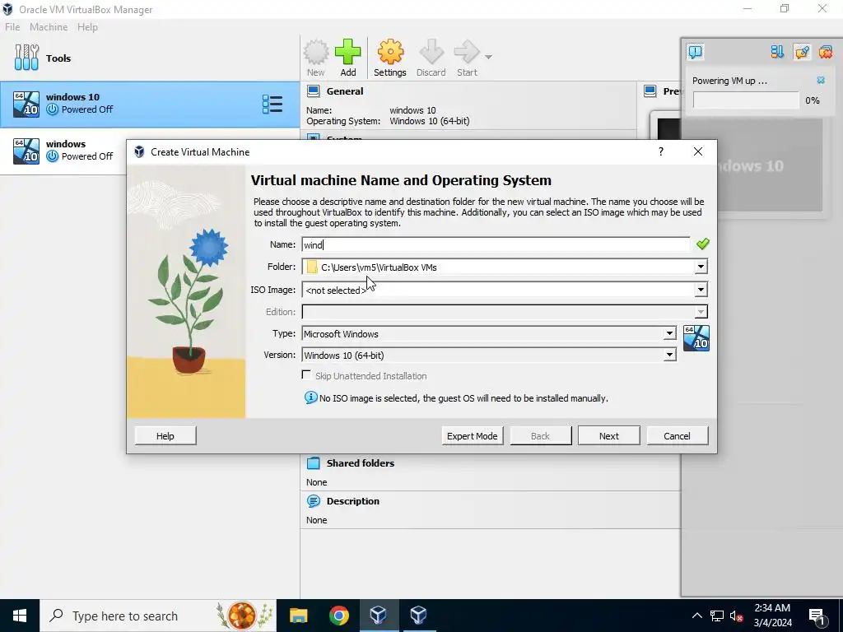Select the 'windows' virtual machine entry

coord(63,151)
